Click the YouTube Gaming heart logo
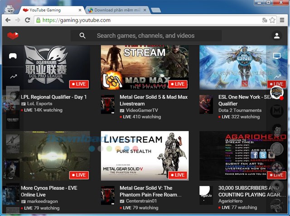 click(x=13, y=36)
